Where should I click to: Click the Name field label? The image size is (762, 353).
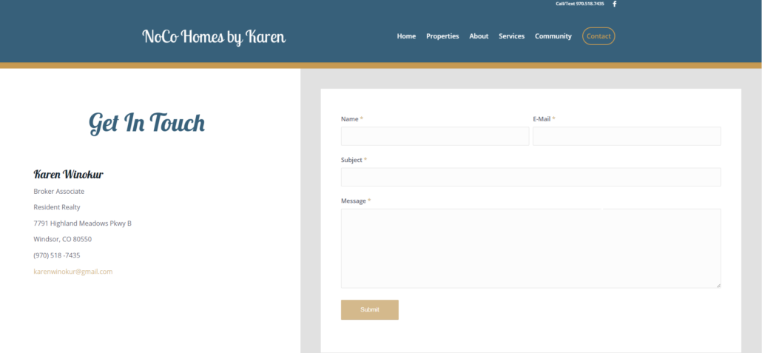coord(349,119)
